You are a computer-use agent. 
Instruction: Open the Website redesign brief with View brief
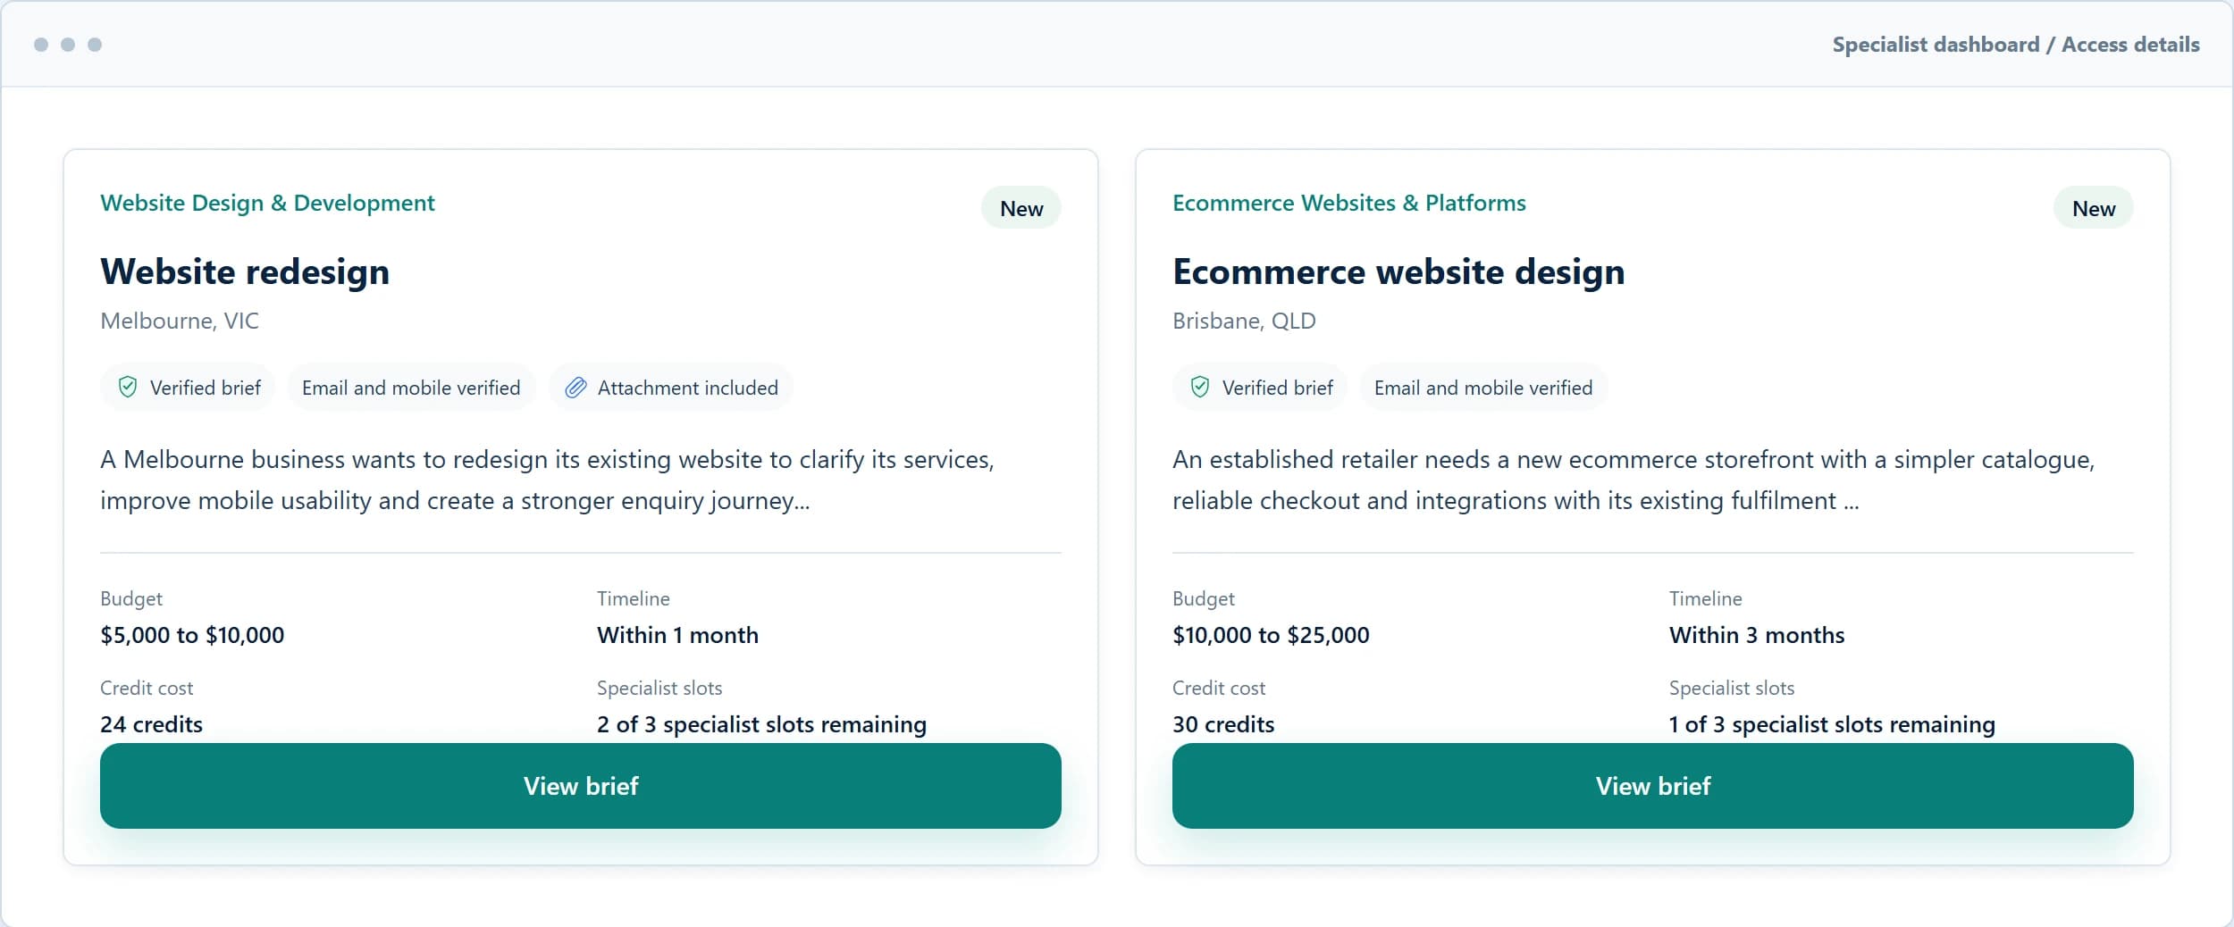pos(581,786)
